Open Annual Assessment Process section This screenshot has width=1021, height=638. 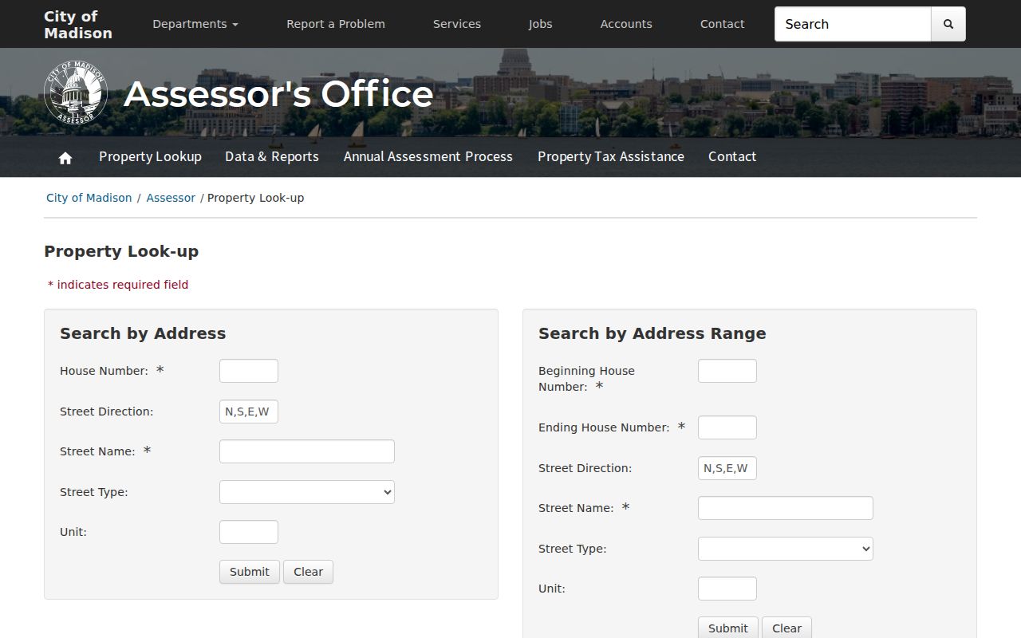tap(428, 156)
